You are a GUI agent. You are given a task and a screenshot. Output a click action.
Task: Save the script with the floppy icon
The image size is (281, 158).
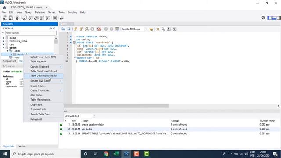pyautogui.click(x=69, y=29)
